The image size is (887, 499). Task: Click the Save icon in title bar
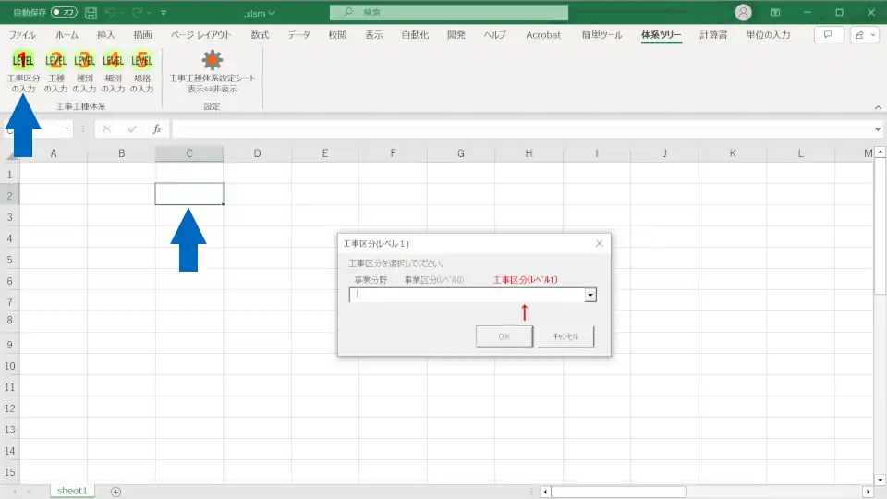[x=91, y=12]
